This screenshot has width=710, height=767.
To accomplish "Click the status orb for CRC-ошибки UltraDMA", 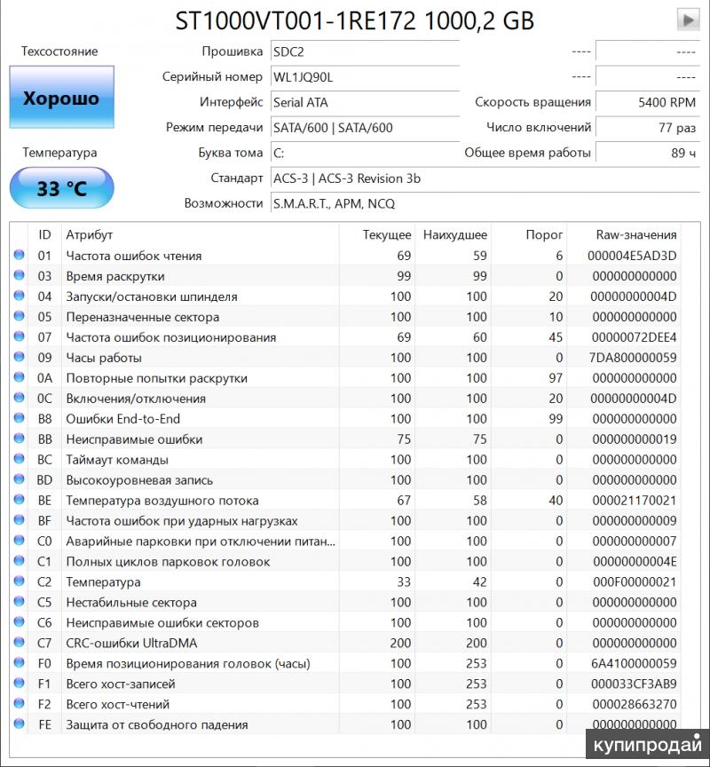I will [x=20, y=644].
